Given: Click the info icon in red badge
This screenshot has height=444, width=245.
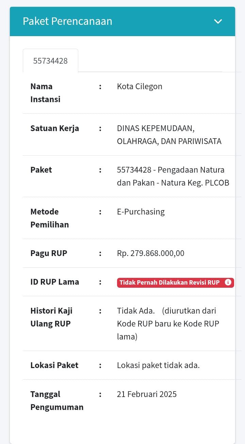Looking at the screenshot, I should [228, 282].
